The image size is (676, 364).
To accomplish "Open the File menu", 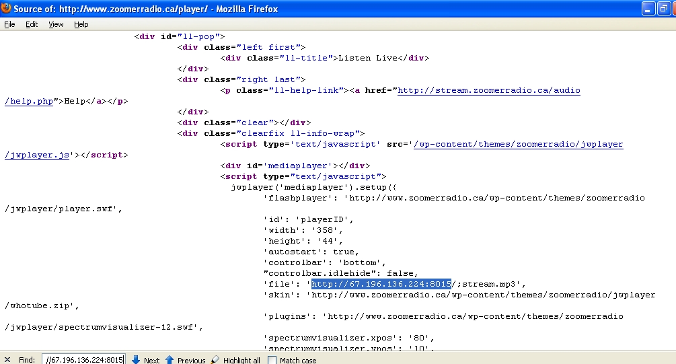I will (x=9, y=24).
